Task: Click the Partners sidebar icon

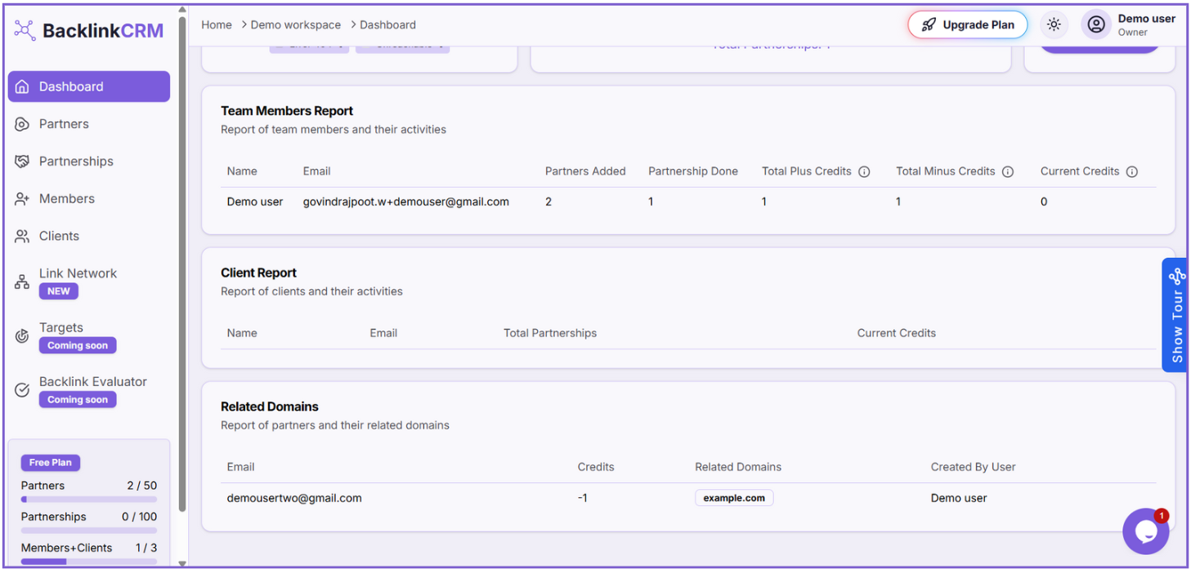Action: [22, 124]
